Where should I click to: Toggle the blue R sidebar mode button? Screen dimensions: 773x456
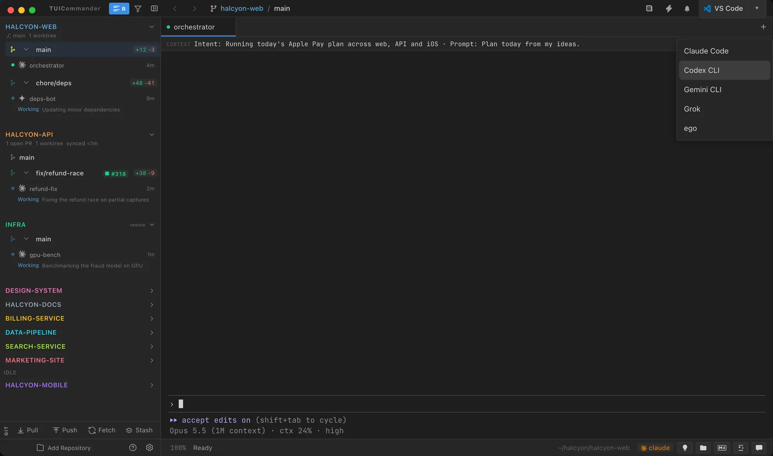(x=119, y=8)
